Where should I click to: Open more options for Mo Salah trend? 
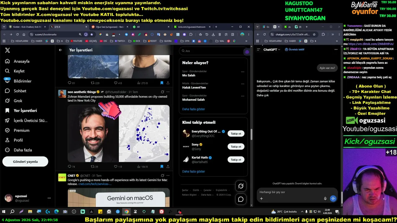(243, 72)
